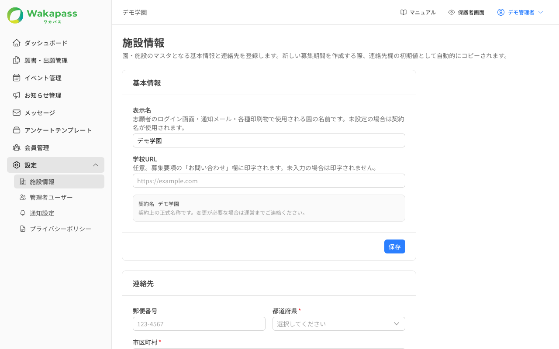Click the 施設情報 page heading
Viewport: 559px width, 349px height.
click(x=143, y=43)
